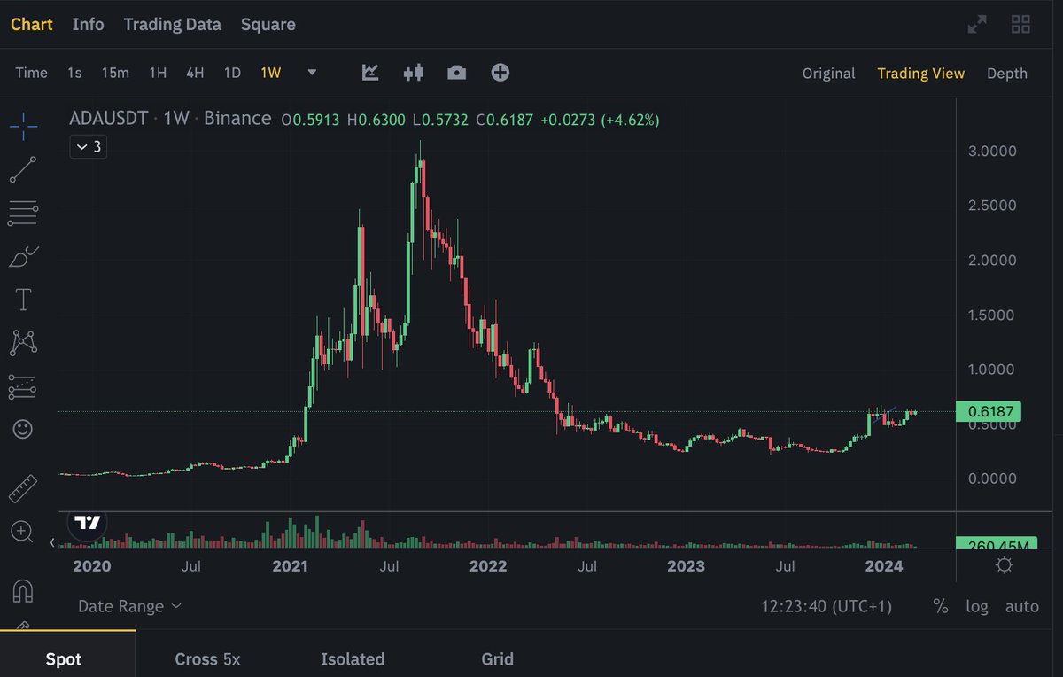1063x677 pixels.
Task: Open the position and forecast tool
Action: (23, 386)
